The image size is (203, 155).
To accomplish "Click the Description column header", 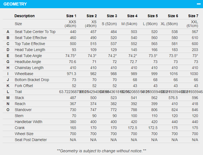I will click(25, 16).
